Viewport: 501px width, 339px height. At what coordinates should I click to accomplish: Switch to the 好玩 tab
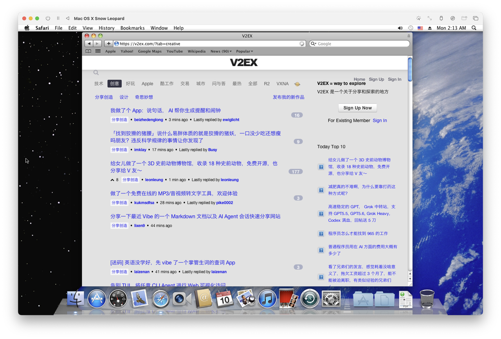[130, 84]
